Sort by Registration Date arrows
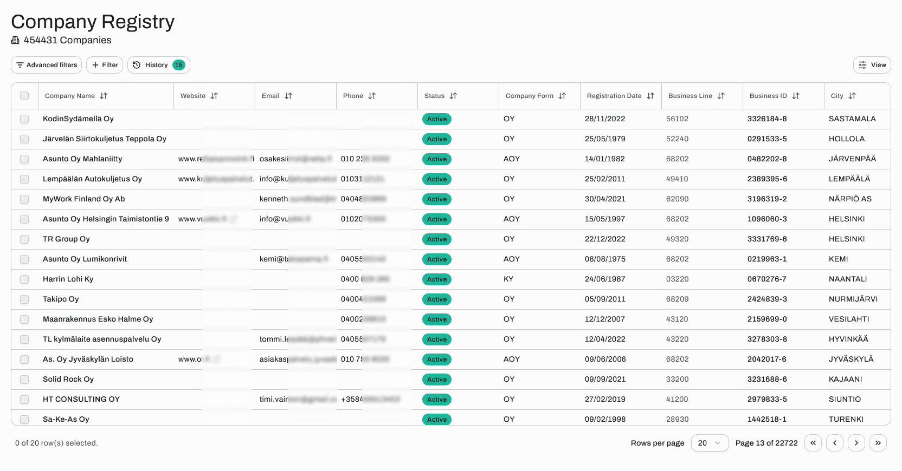This screenshot has height=471, width=902. (x=650, y=96)
